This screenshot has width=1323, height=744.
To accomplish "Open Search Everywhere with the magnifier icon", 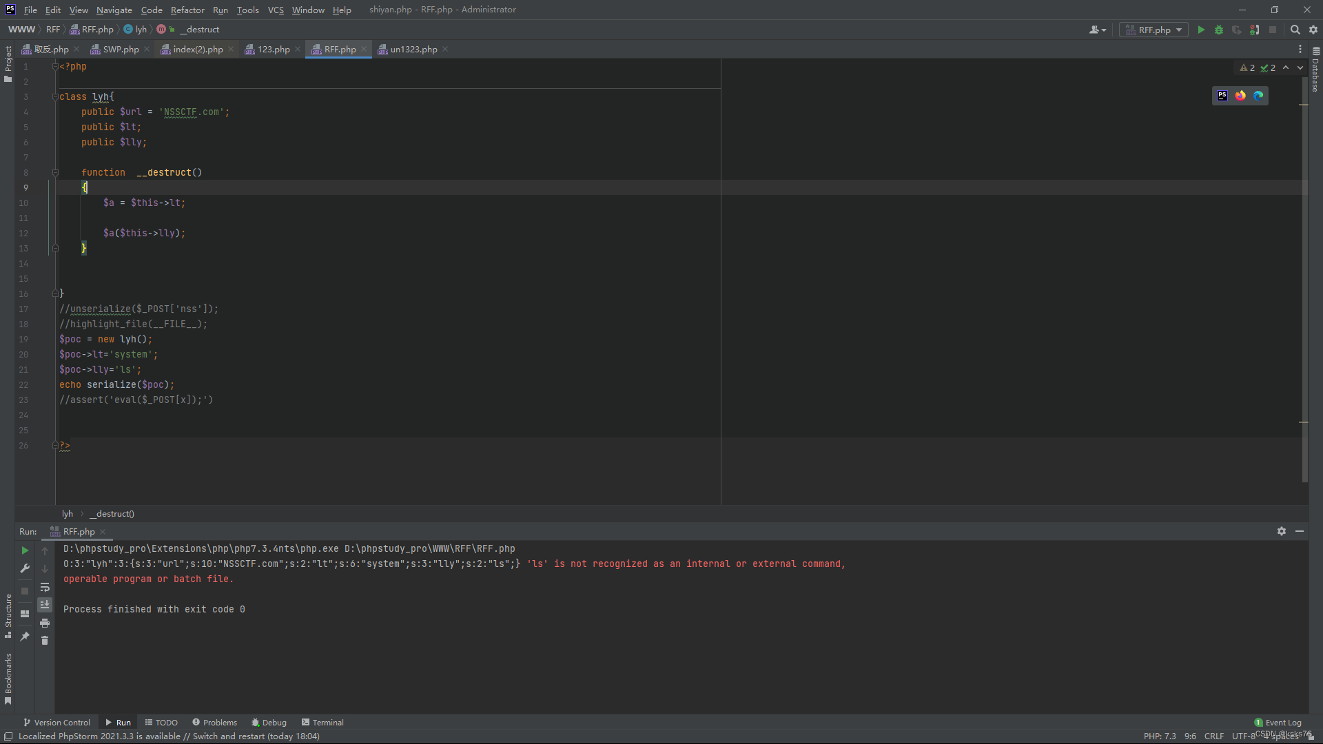I will tap(1296, 30).
